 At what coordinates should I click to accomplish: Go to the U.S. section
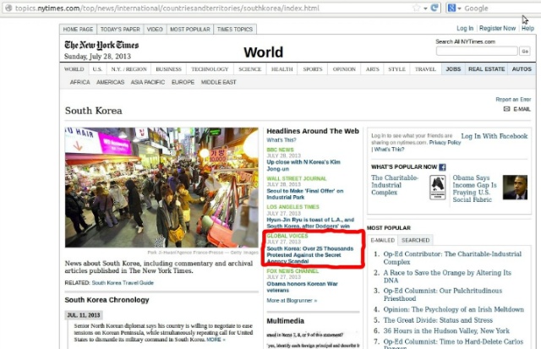(x=97, y=69)
